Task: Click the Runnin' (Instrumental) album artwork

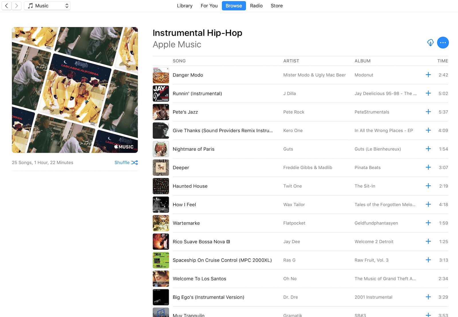Action: pyautogui.click(x=161, y=93)
